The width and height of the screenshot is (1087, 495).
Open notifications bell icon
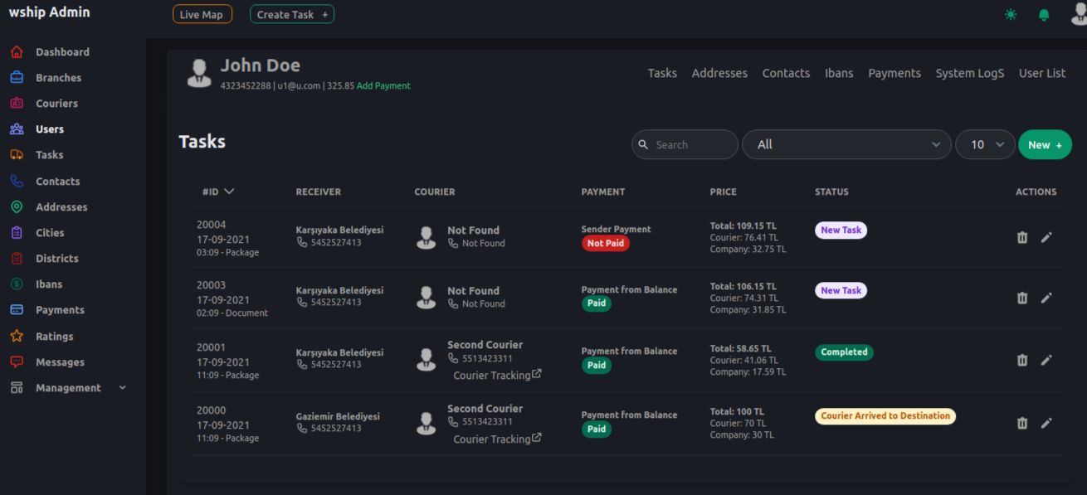point(1044,15)
